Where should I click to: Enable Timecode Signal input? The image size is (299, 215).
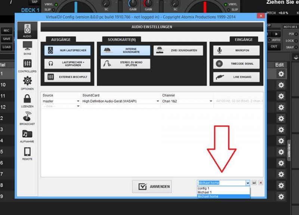[x=236, y=64]
